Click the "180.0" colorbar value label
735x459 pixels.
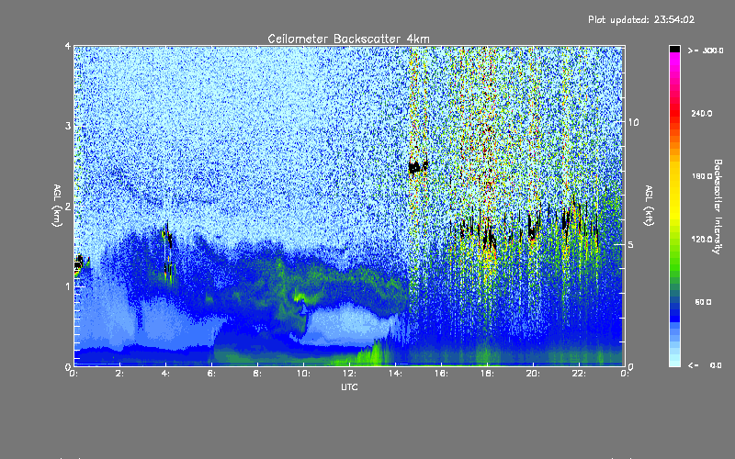coord(702,176)
